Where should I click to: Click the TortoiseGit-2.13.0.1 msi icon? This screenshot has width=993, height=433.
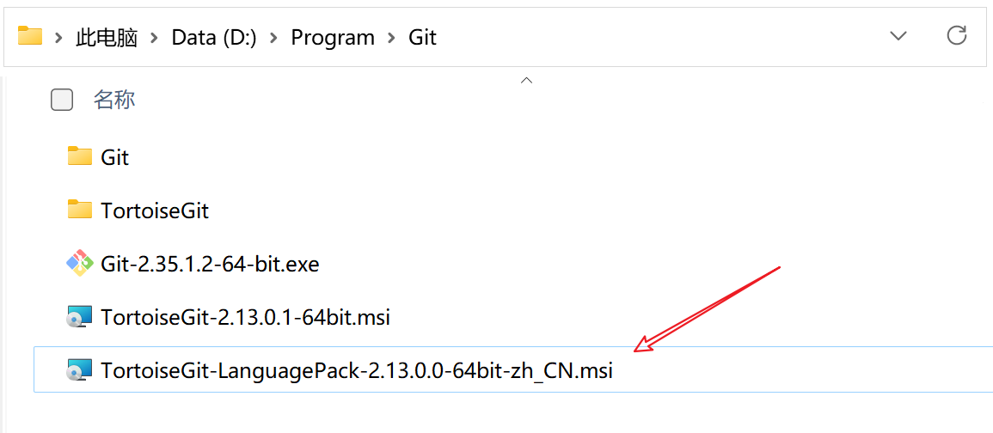[x=80, y=317]
